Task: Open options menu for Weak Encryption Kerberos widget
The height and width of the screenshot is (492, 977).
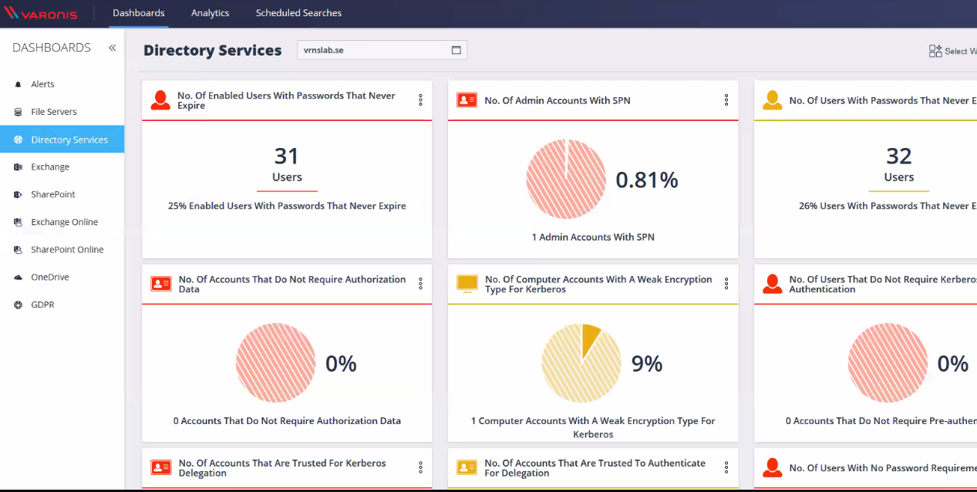Action: point(726,284)
